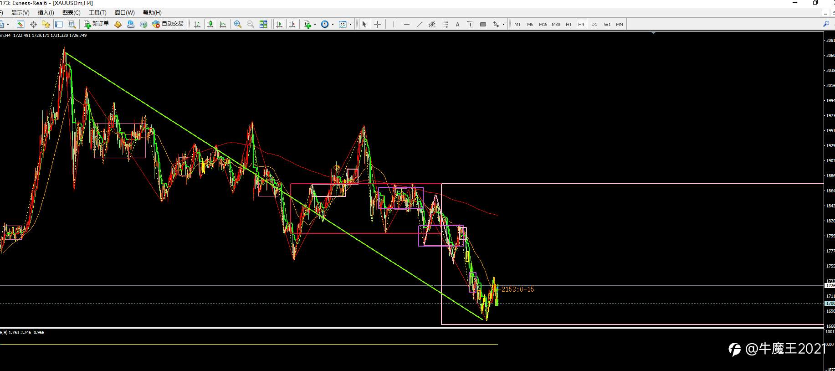835x371 pixels.
Task: Click the add indicators icon
Action: (x=307, y=24)
